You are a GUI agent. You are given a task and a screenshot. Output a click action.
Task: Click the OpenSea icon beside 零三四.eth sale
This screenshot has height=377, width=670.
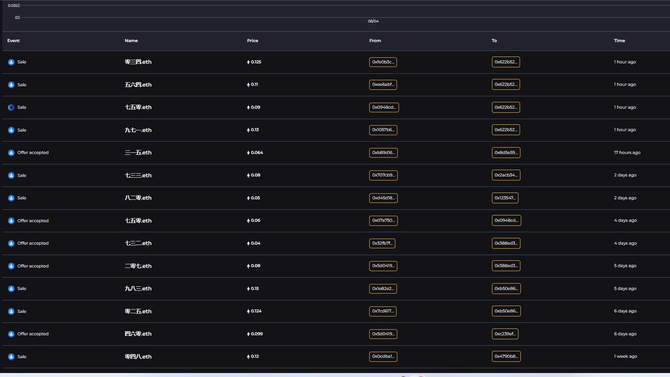coord(11,62)
